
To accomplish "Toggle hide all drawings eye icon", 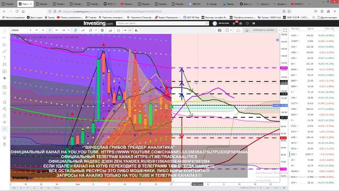I will [5, 122].
